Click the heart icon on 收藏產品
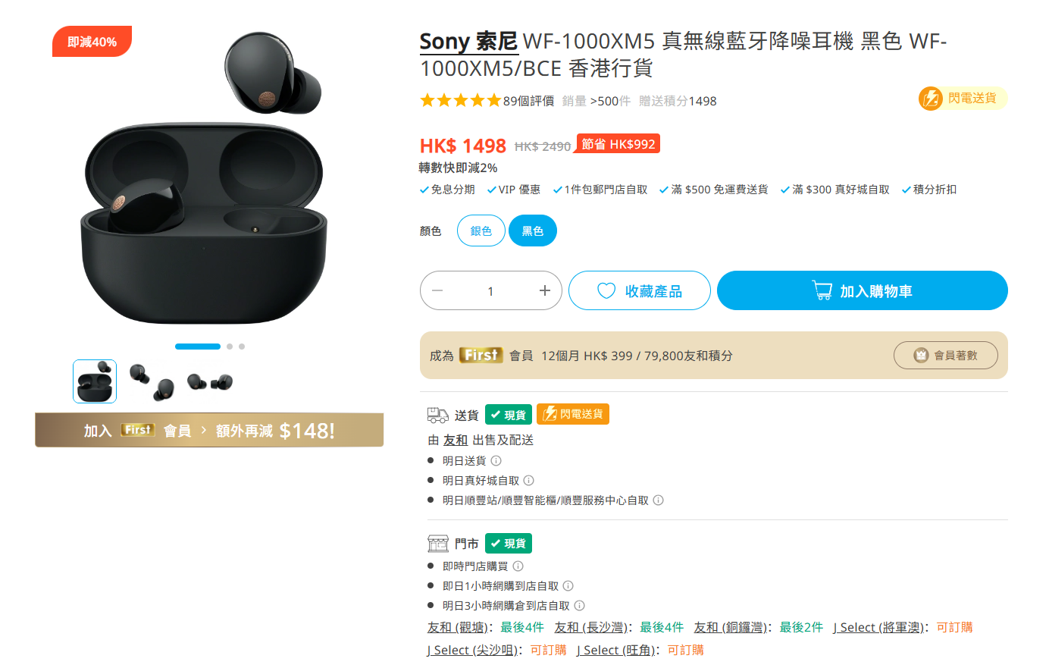The width and height of the screenshot is (1049, 665). 606,290
